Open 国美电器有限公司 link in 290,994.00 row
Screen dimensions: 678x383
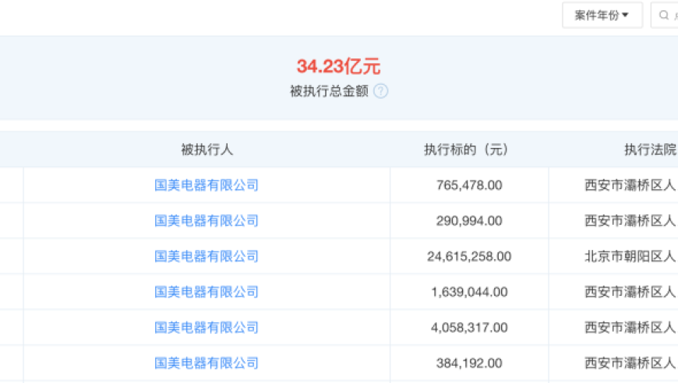(x=207, y=220)
